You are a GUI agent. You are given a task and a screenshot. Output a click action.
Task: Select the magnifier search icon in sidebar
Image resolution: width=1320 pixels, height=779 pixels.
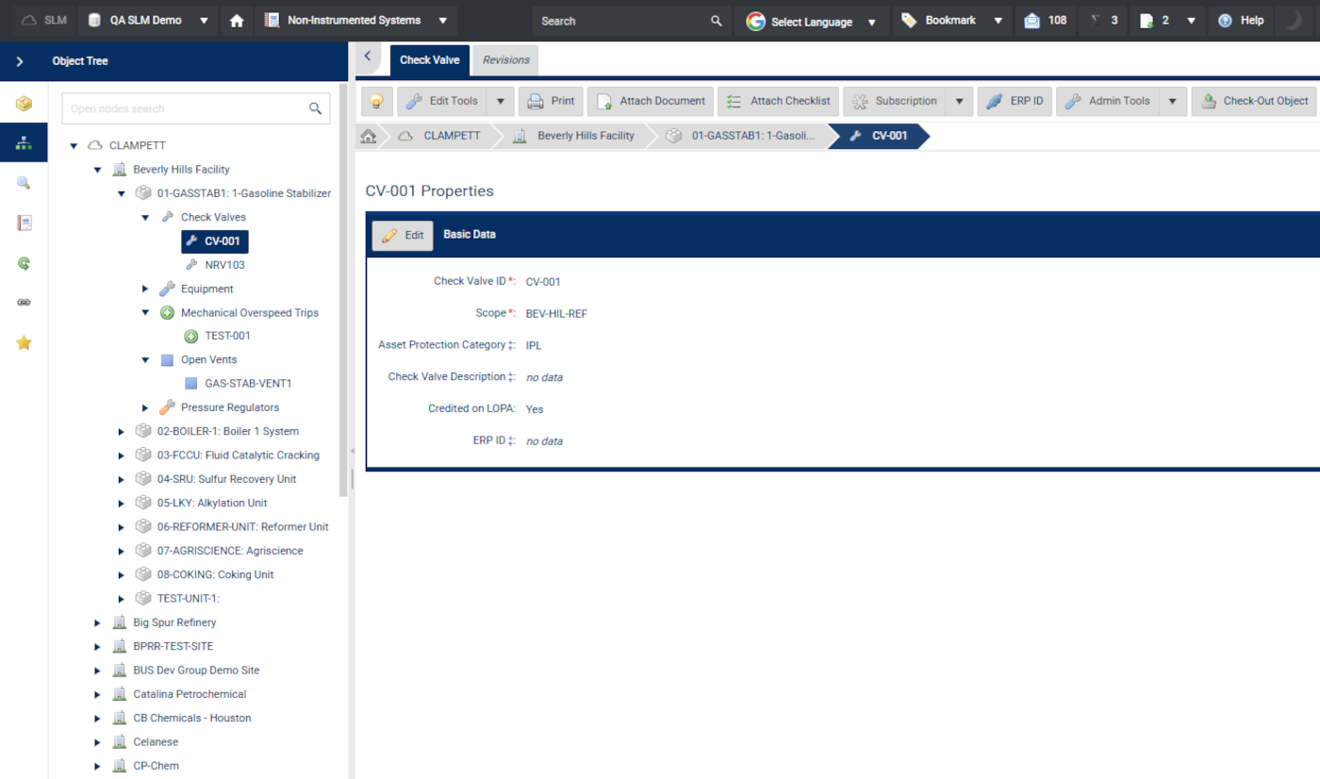25,183
